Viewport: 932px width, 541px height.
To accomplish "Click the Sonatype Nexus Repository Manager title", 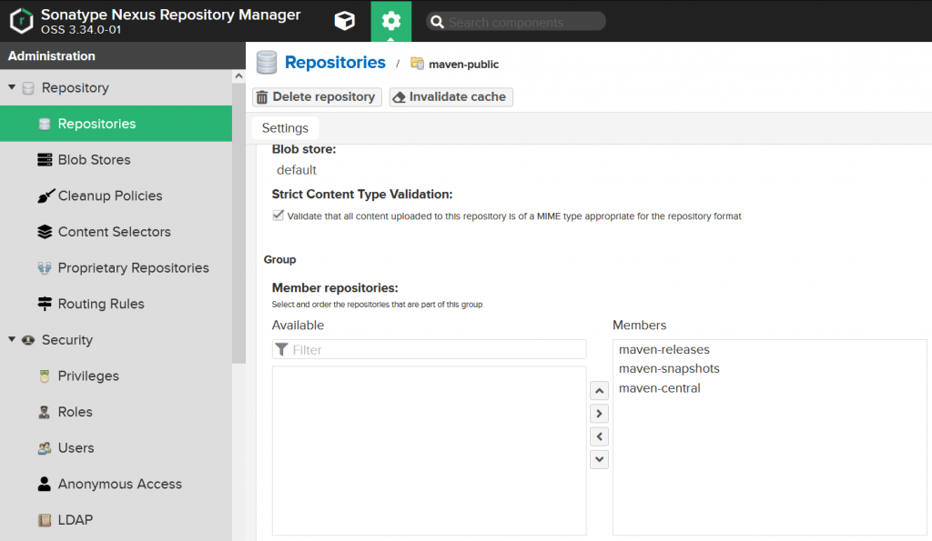I will click(x=170, y=15).
